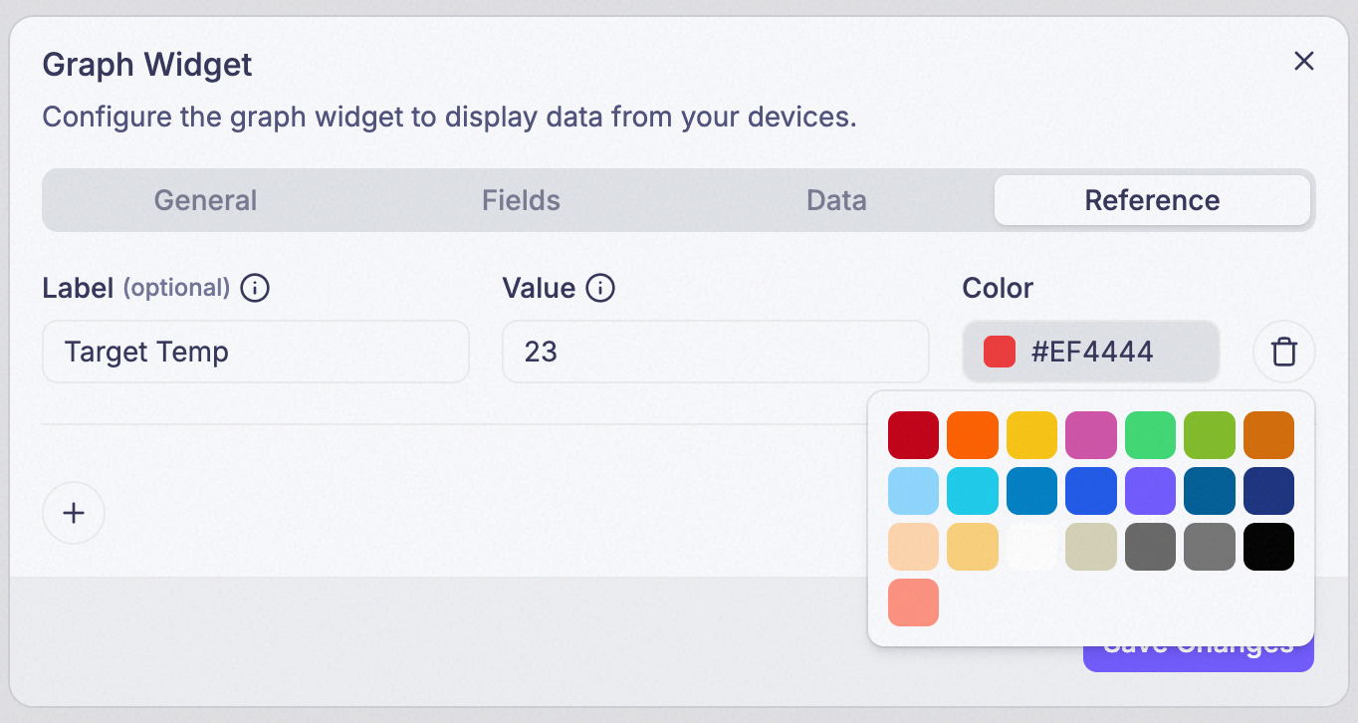Click the Target Temp label field
Image resolution: width=1358 pixels, height=723 pixels.
pyautogui.click(x=256, y=352)
